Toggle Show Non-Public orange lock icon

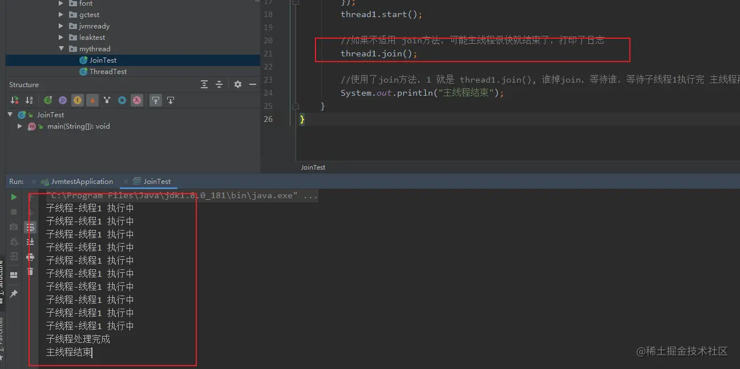[x=92, y=100]
